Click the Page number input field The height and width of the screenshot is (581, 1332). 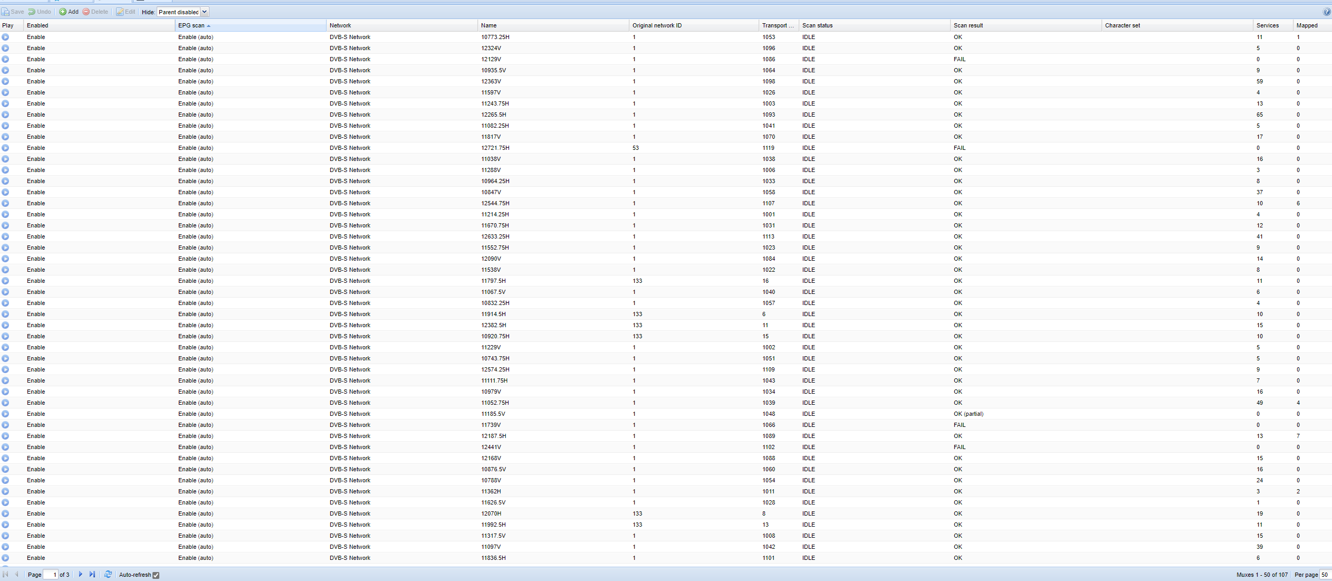(51, 575)
